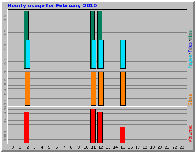195x152 pixels.
Task: Click hour label "11" on the x-axis
Action: pyautogui.click(x=93, y=147)
